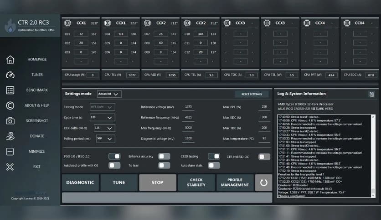The width and height of the screenshot is (381, 220).
Task: Click the Exit X icon
Action: tap(10, 167)
